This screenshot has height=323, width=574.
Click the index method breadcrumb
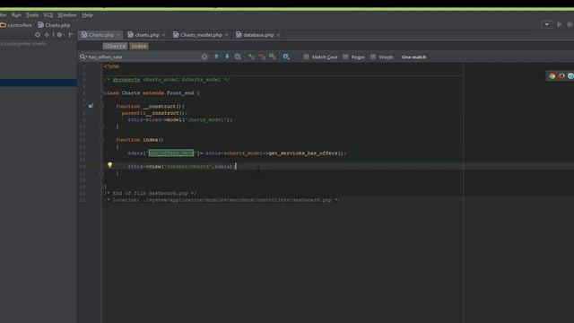tap(139, 46)
